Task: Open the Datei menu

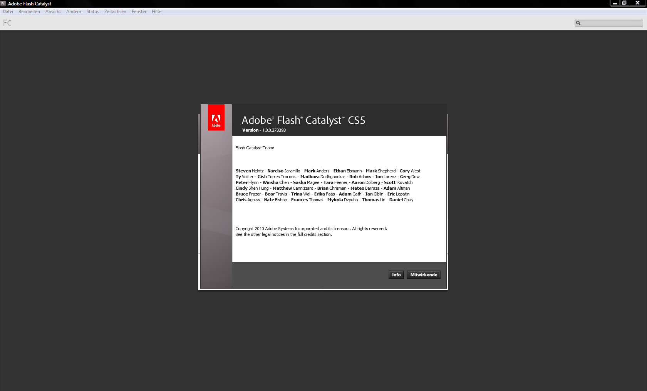Action: coord(8,12)
